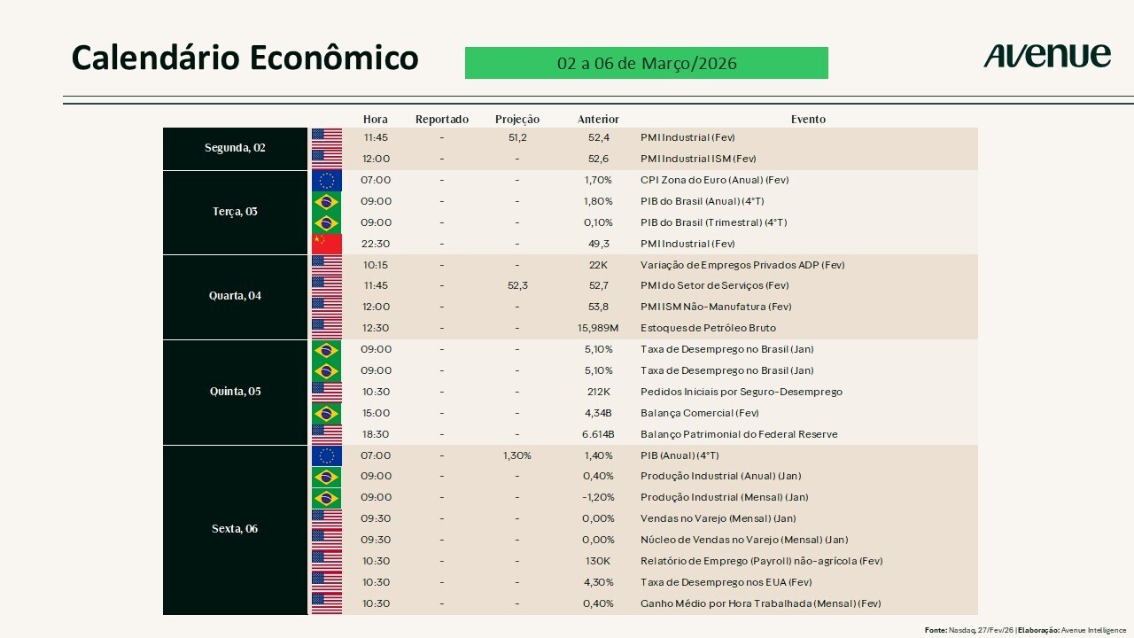Open the Sexta, 06 day block
The height and width of the screenshot is (638, 1134).
pos(235,529)
